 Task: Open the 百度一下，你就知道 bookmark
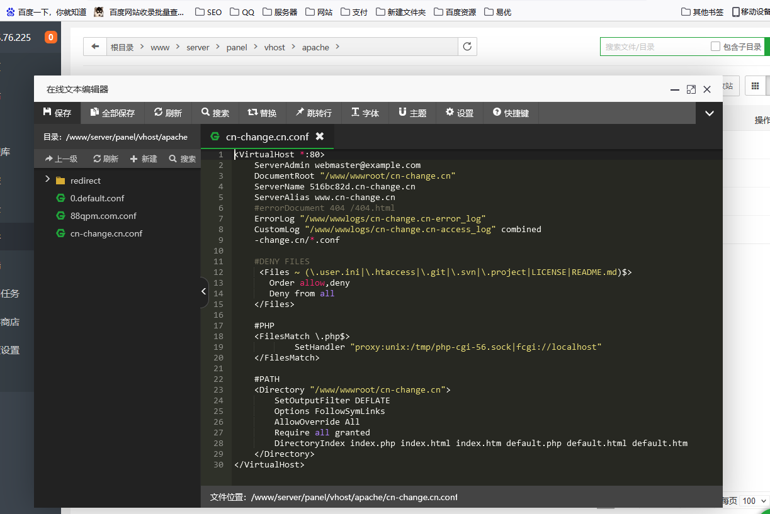(47, 11)
